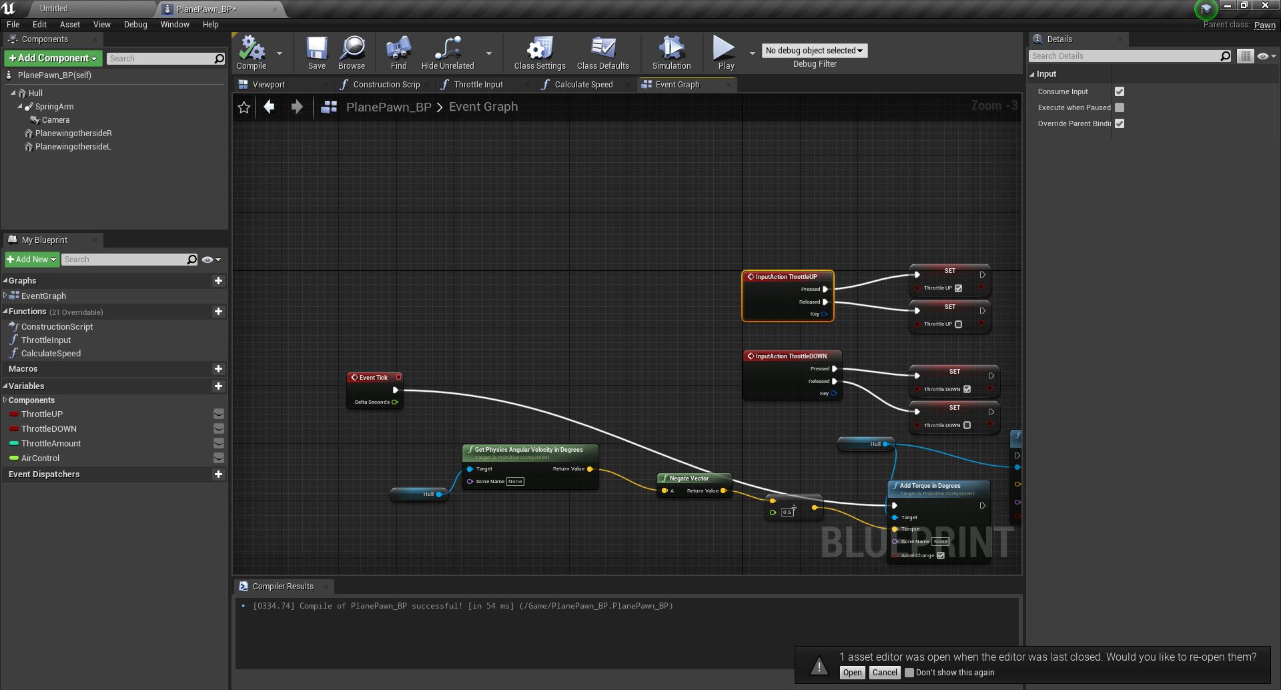The height and width of the screenshot is (690, 1281).
Task: Start Simulation mode
Action: 671,53
